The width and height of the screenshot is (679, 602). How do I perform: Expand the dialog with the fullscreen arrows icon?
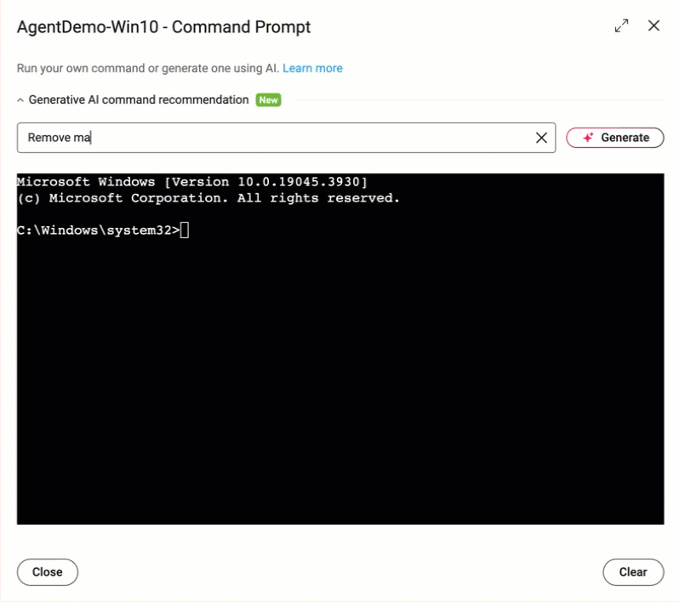click(x=621, y=26)
